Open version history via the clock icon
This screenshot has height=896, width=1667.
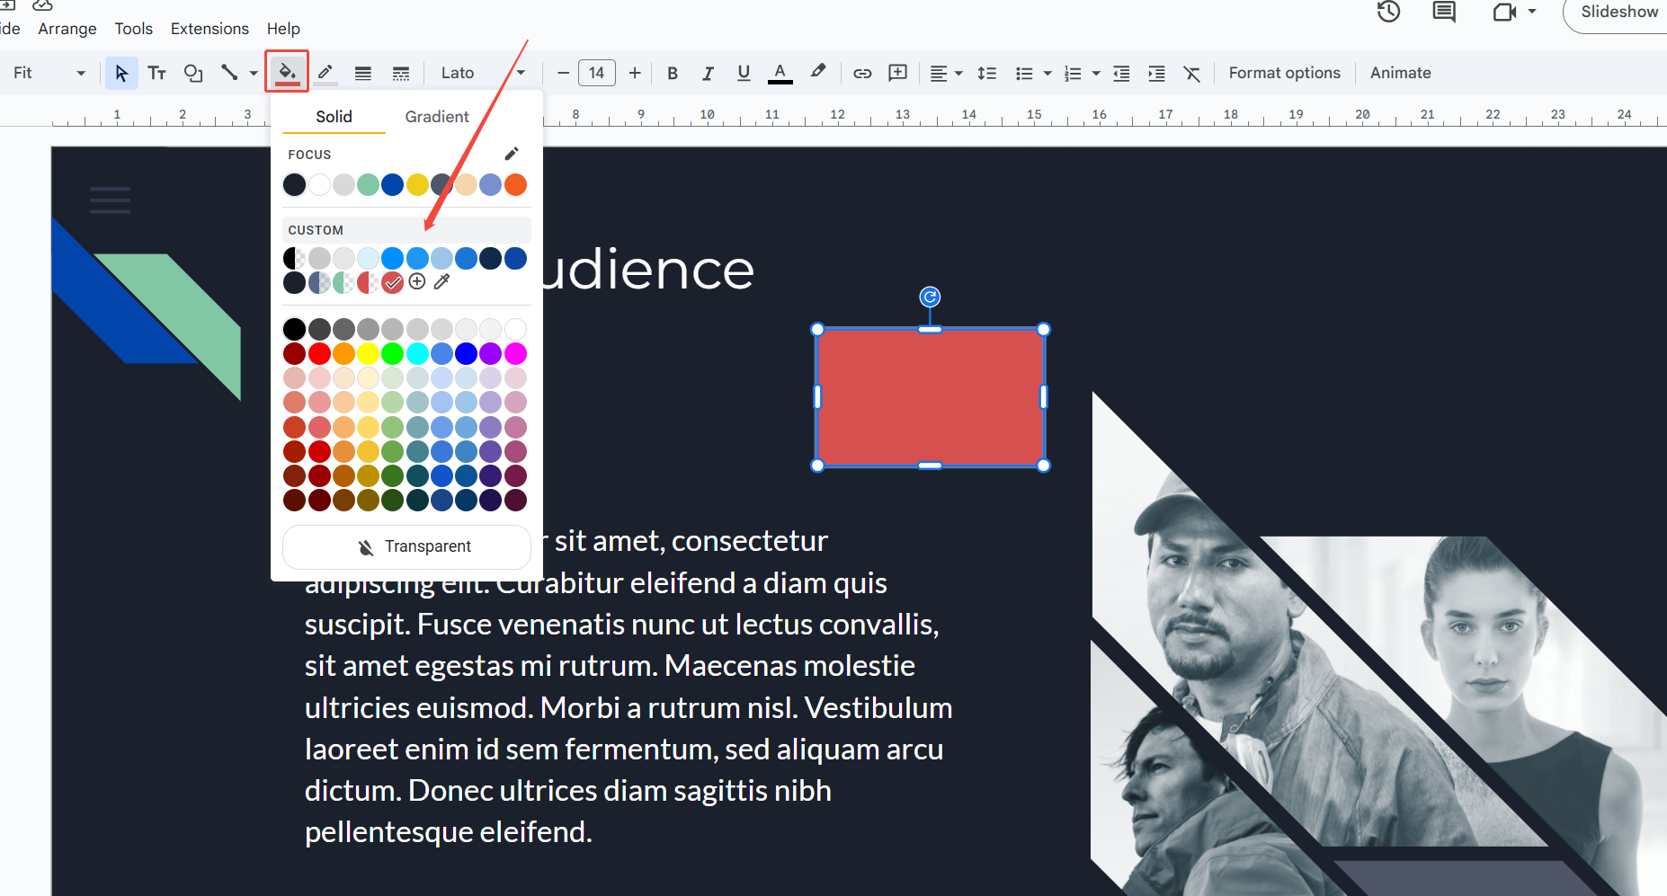tap(1388, 12)
